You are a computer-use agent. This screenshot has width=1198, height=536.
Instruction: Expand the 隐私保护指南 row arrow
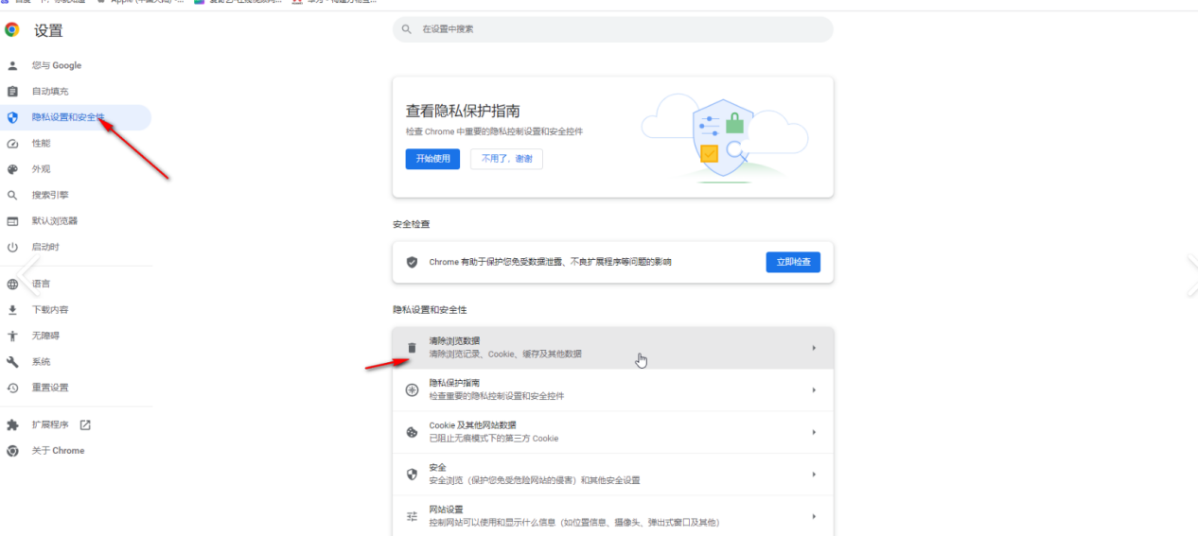coord(814,389)
